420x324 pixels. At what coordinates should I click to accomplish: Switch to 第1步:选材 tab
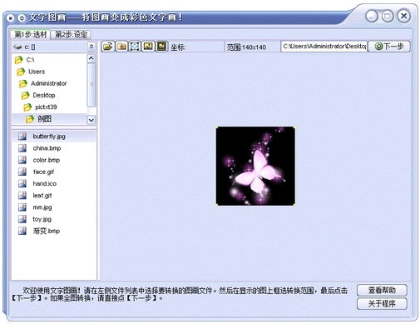[31, 34]
